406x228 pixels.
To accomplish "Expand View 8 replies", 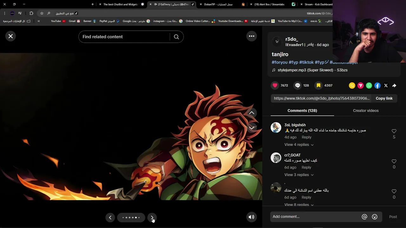I will (x=299, y=205).
